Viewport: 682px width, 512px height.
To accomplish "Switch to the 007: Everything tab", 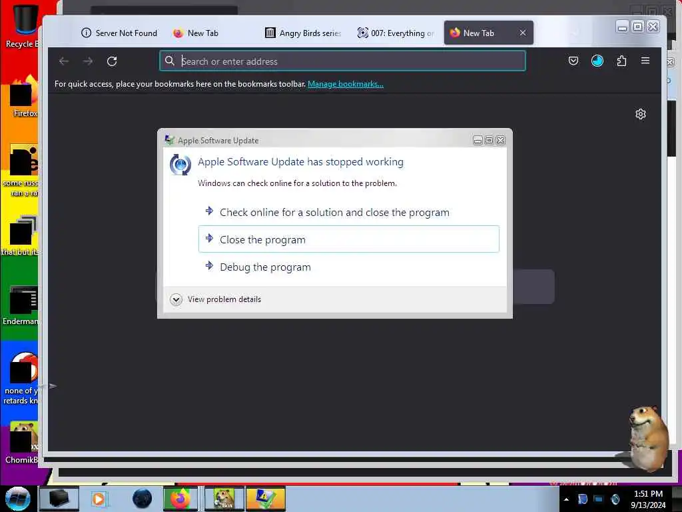I will click(396, 33).
